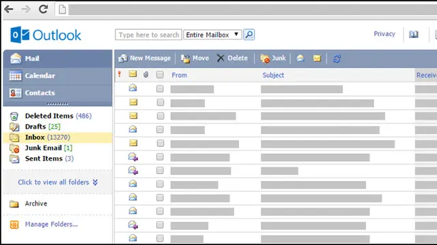Screen dimensions: 437x245
Task: Click the Manage Folders icon
Action: pyautogui.click(x=14, y=225)
